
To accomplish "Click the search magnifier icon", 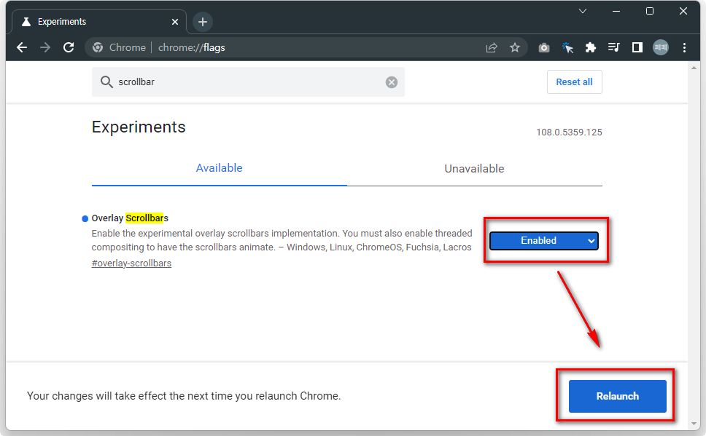I will click(x=106, y=82).
